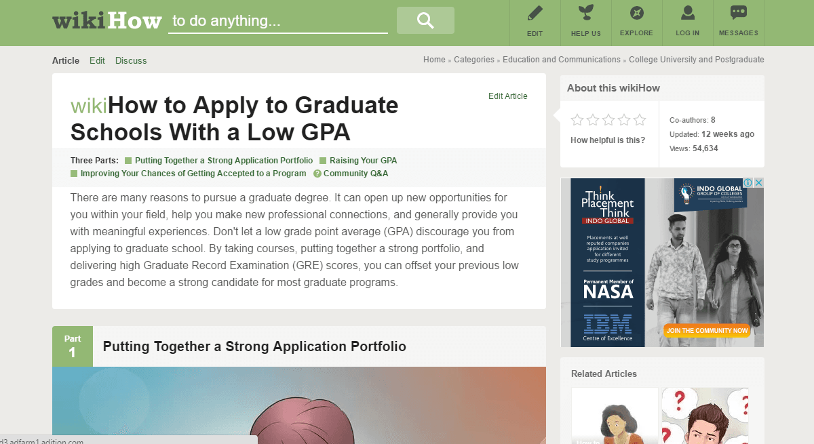Viewport: 814px width, 444px height.
Task: Click Join the Community Now button
Action: pos(707,331)
